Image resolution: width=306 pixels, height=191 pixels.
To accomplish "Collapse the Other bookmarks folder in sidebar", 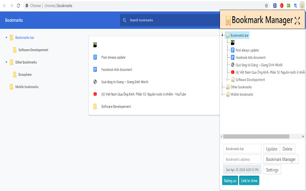I will tap(6, 62).
